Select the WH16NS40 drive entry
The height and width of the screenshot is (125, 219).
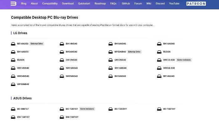[72, 68]
